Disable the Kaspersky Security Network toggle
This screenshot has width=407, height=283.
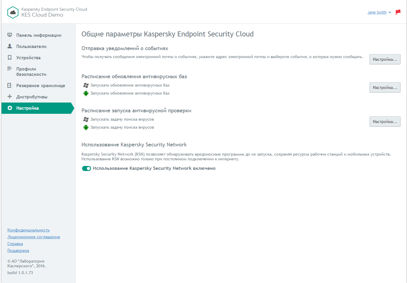(86, 168)
